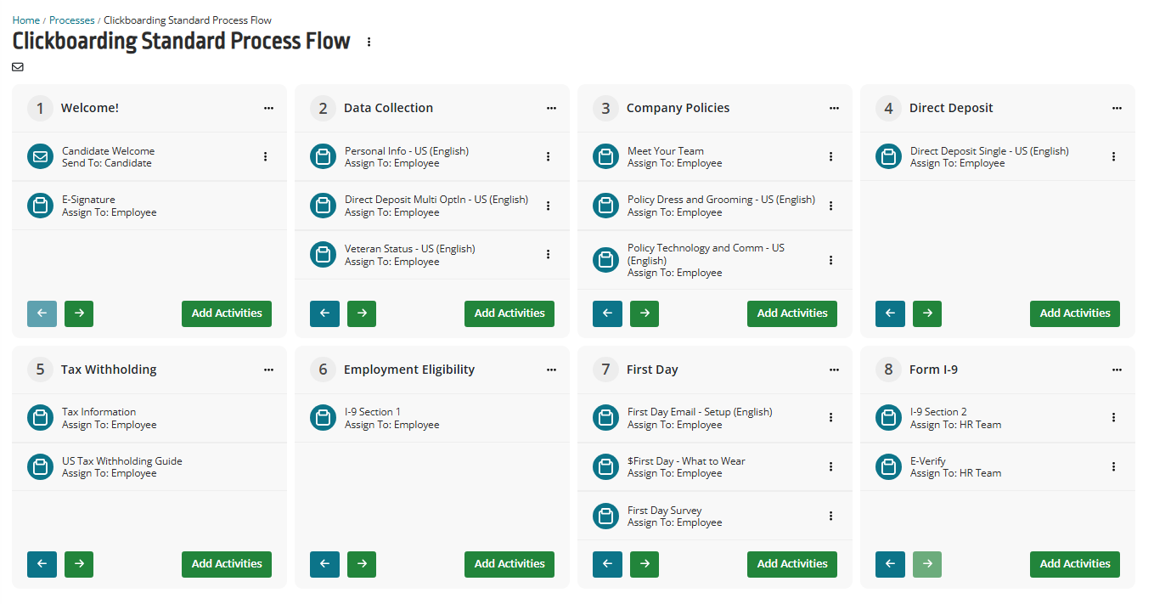Screen dimensions: 1154x604
Task: Click the Candidate Welcome email icon
Action: (40, 156)
